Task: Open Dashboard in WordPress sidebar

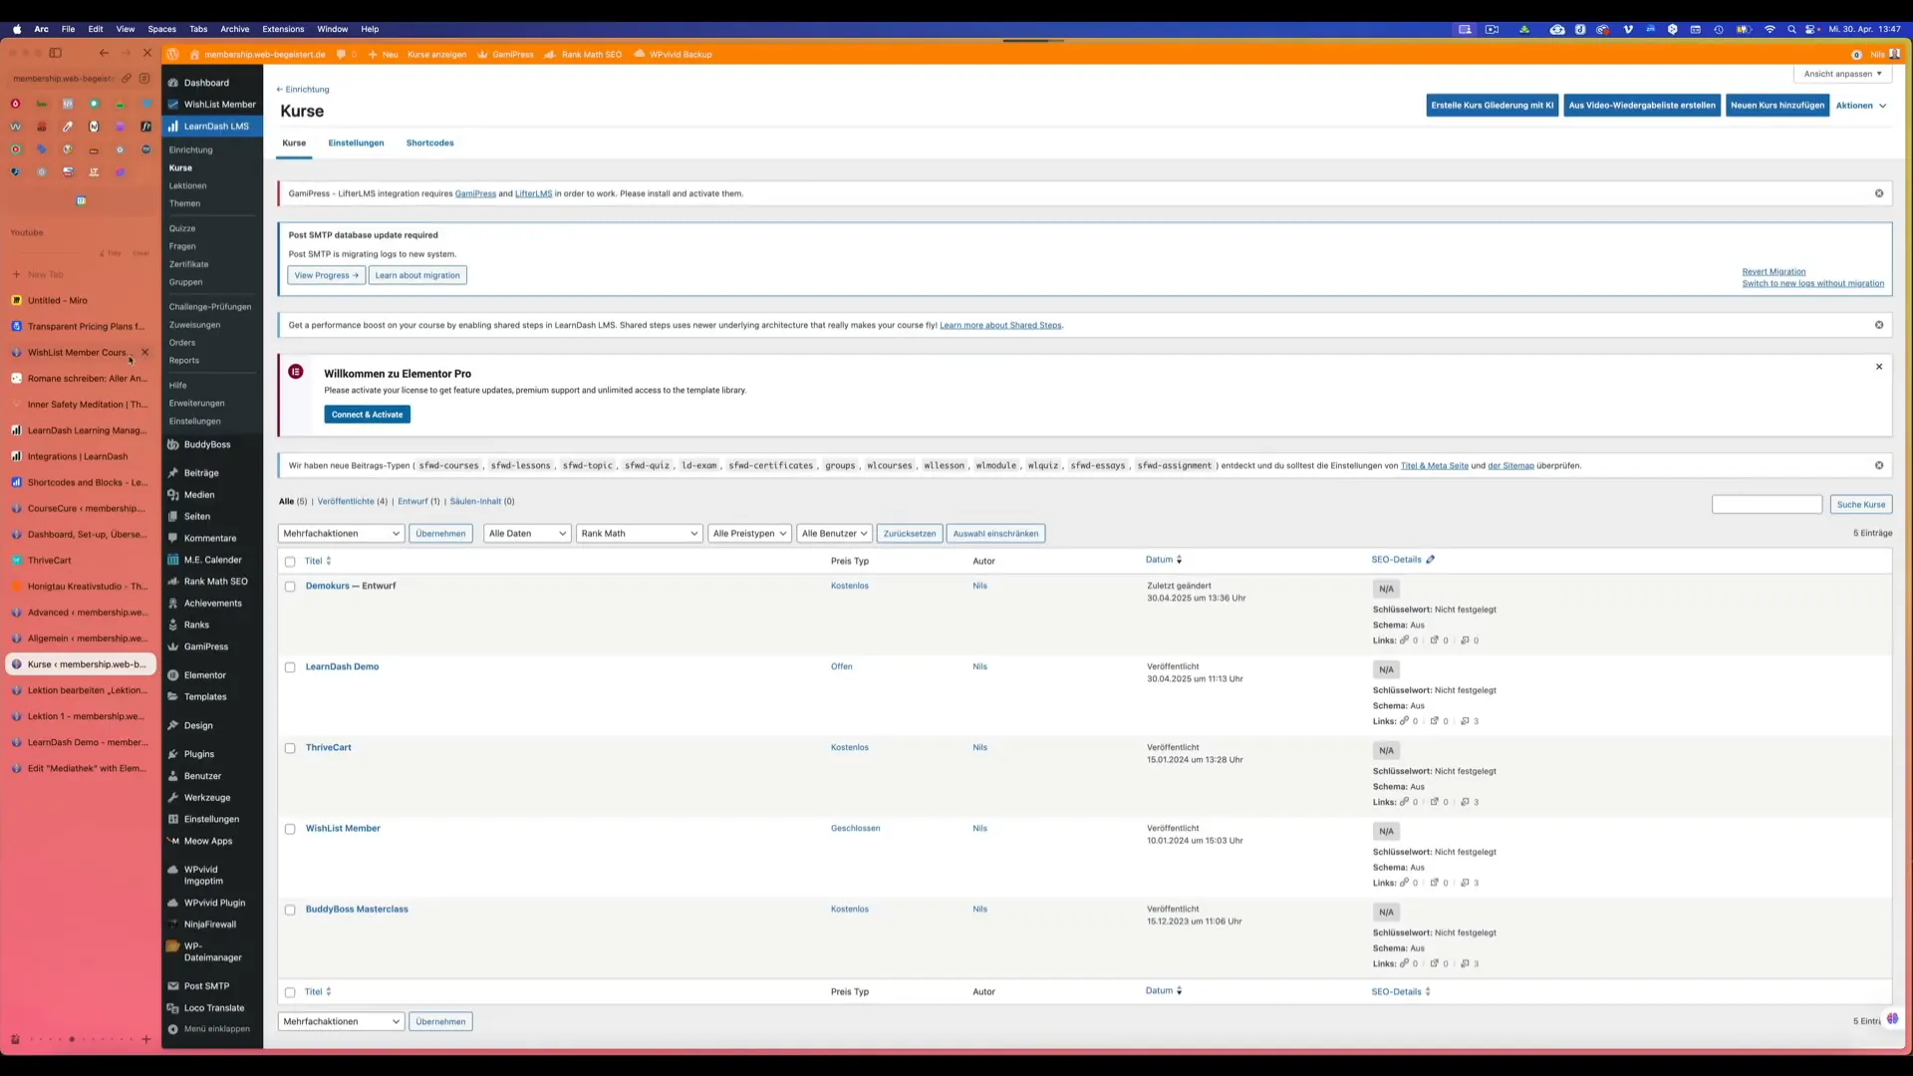Action: point(206,83)
